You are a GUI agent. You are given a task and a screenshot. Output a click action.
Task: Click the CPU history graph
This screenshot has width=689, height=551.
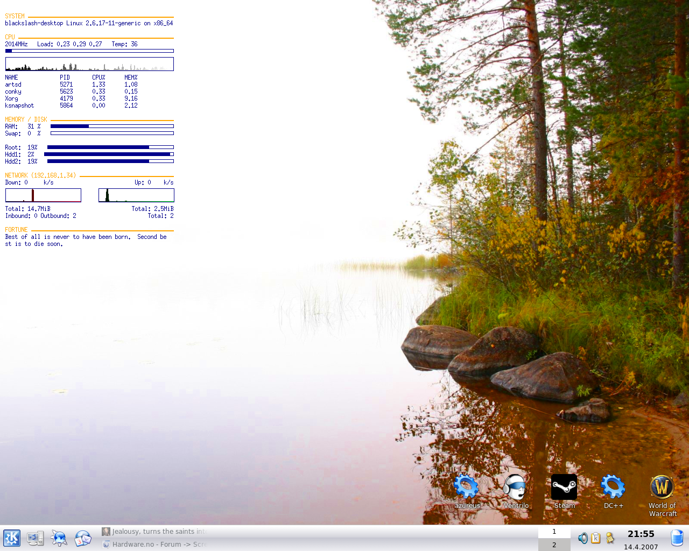click(x=89, y=64)
